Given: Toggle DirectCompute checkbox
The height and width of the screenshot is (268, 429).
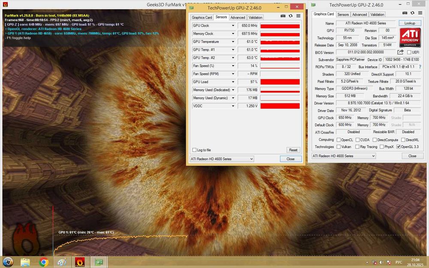Looking at the screenshot, I should coord(375,140).
